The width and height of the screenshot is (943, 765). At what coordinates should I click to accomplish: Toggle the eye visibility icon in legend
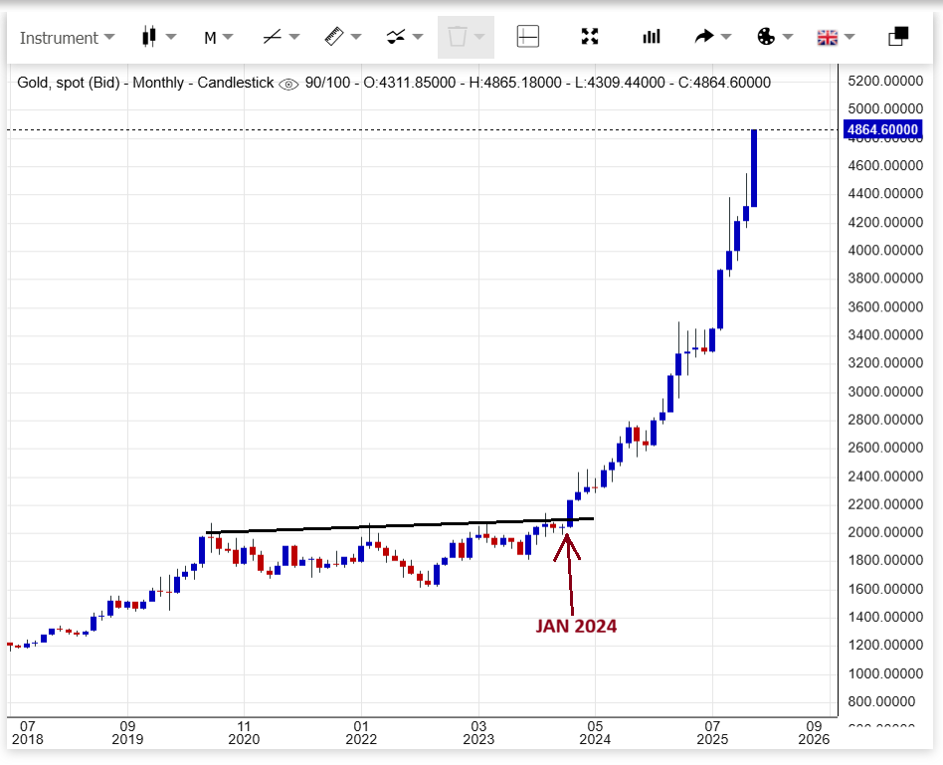pyautogui.click(x=288, y=84)
